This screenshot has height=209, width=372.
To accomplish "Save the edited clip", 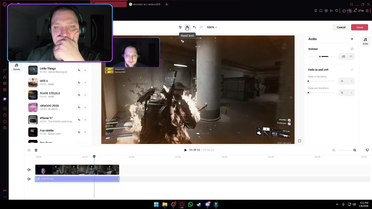I will click(x=360, y=27).
